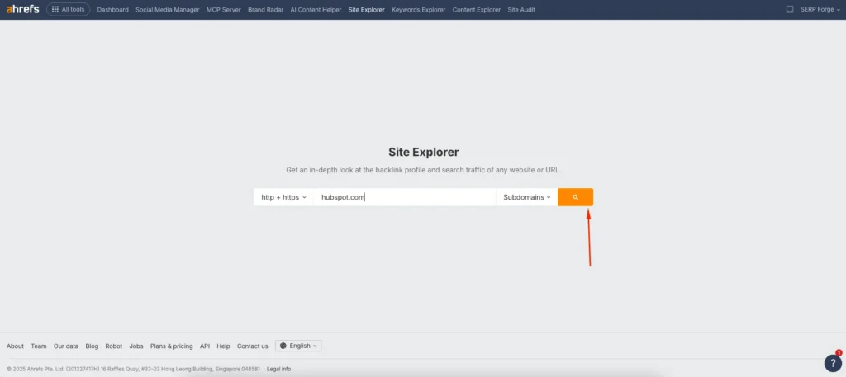The width and height of the screenshot is (846, 377).
Task: Open AI Content Helper
Action: coord(316,10)
